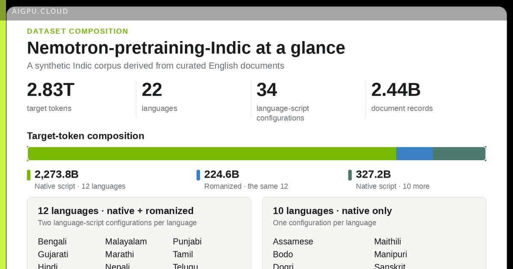Click Bengali in the language list
The image size is (513, 269).
[x=52, y=242]
